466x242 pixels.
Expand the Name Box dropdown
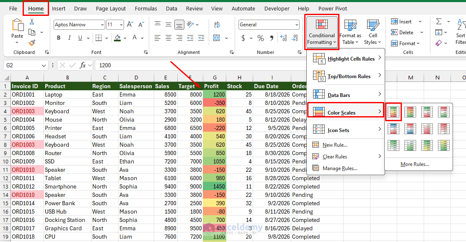44,65
